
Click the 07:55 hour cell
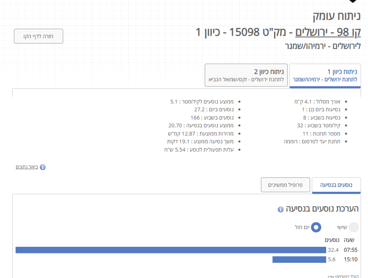coord(351,250)
